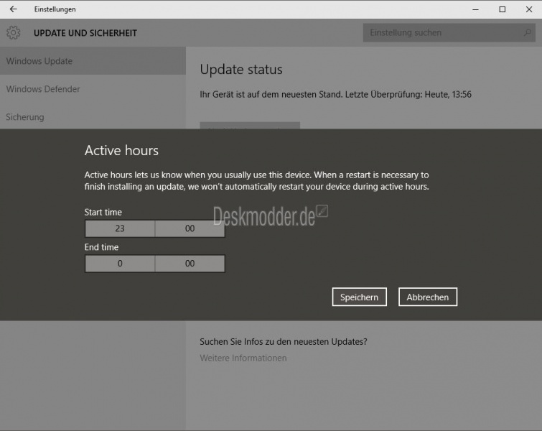
Task: Cancel dialog with Abbrechen button
Action: pos(428,297)
